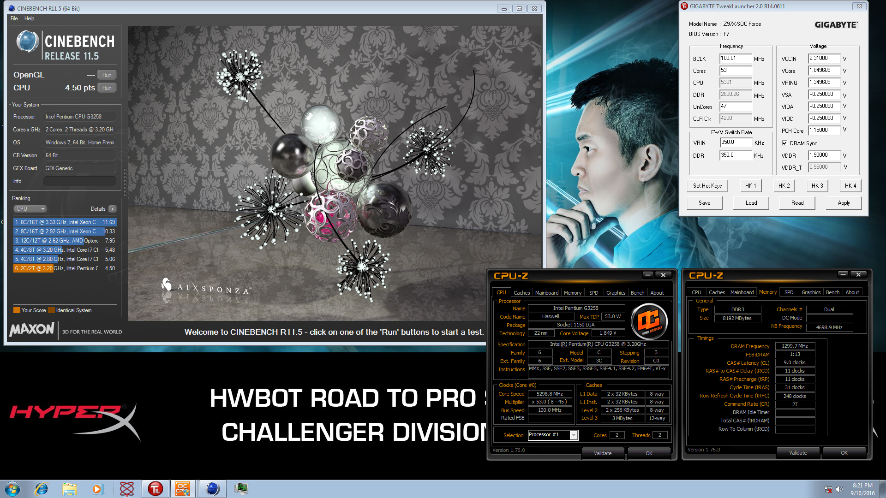Screen dimensions: 886x498
Task: Launch Internet Explorer from taskbar
Action: point(42,489)
